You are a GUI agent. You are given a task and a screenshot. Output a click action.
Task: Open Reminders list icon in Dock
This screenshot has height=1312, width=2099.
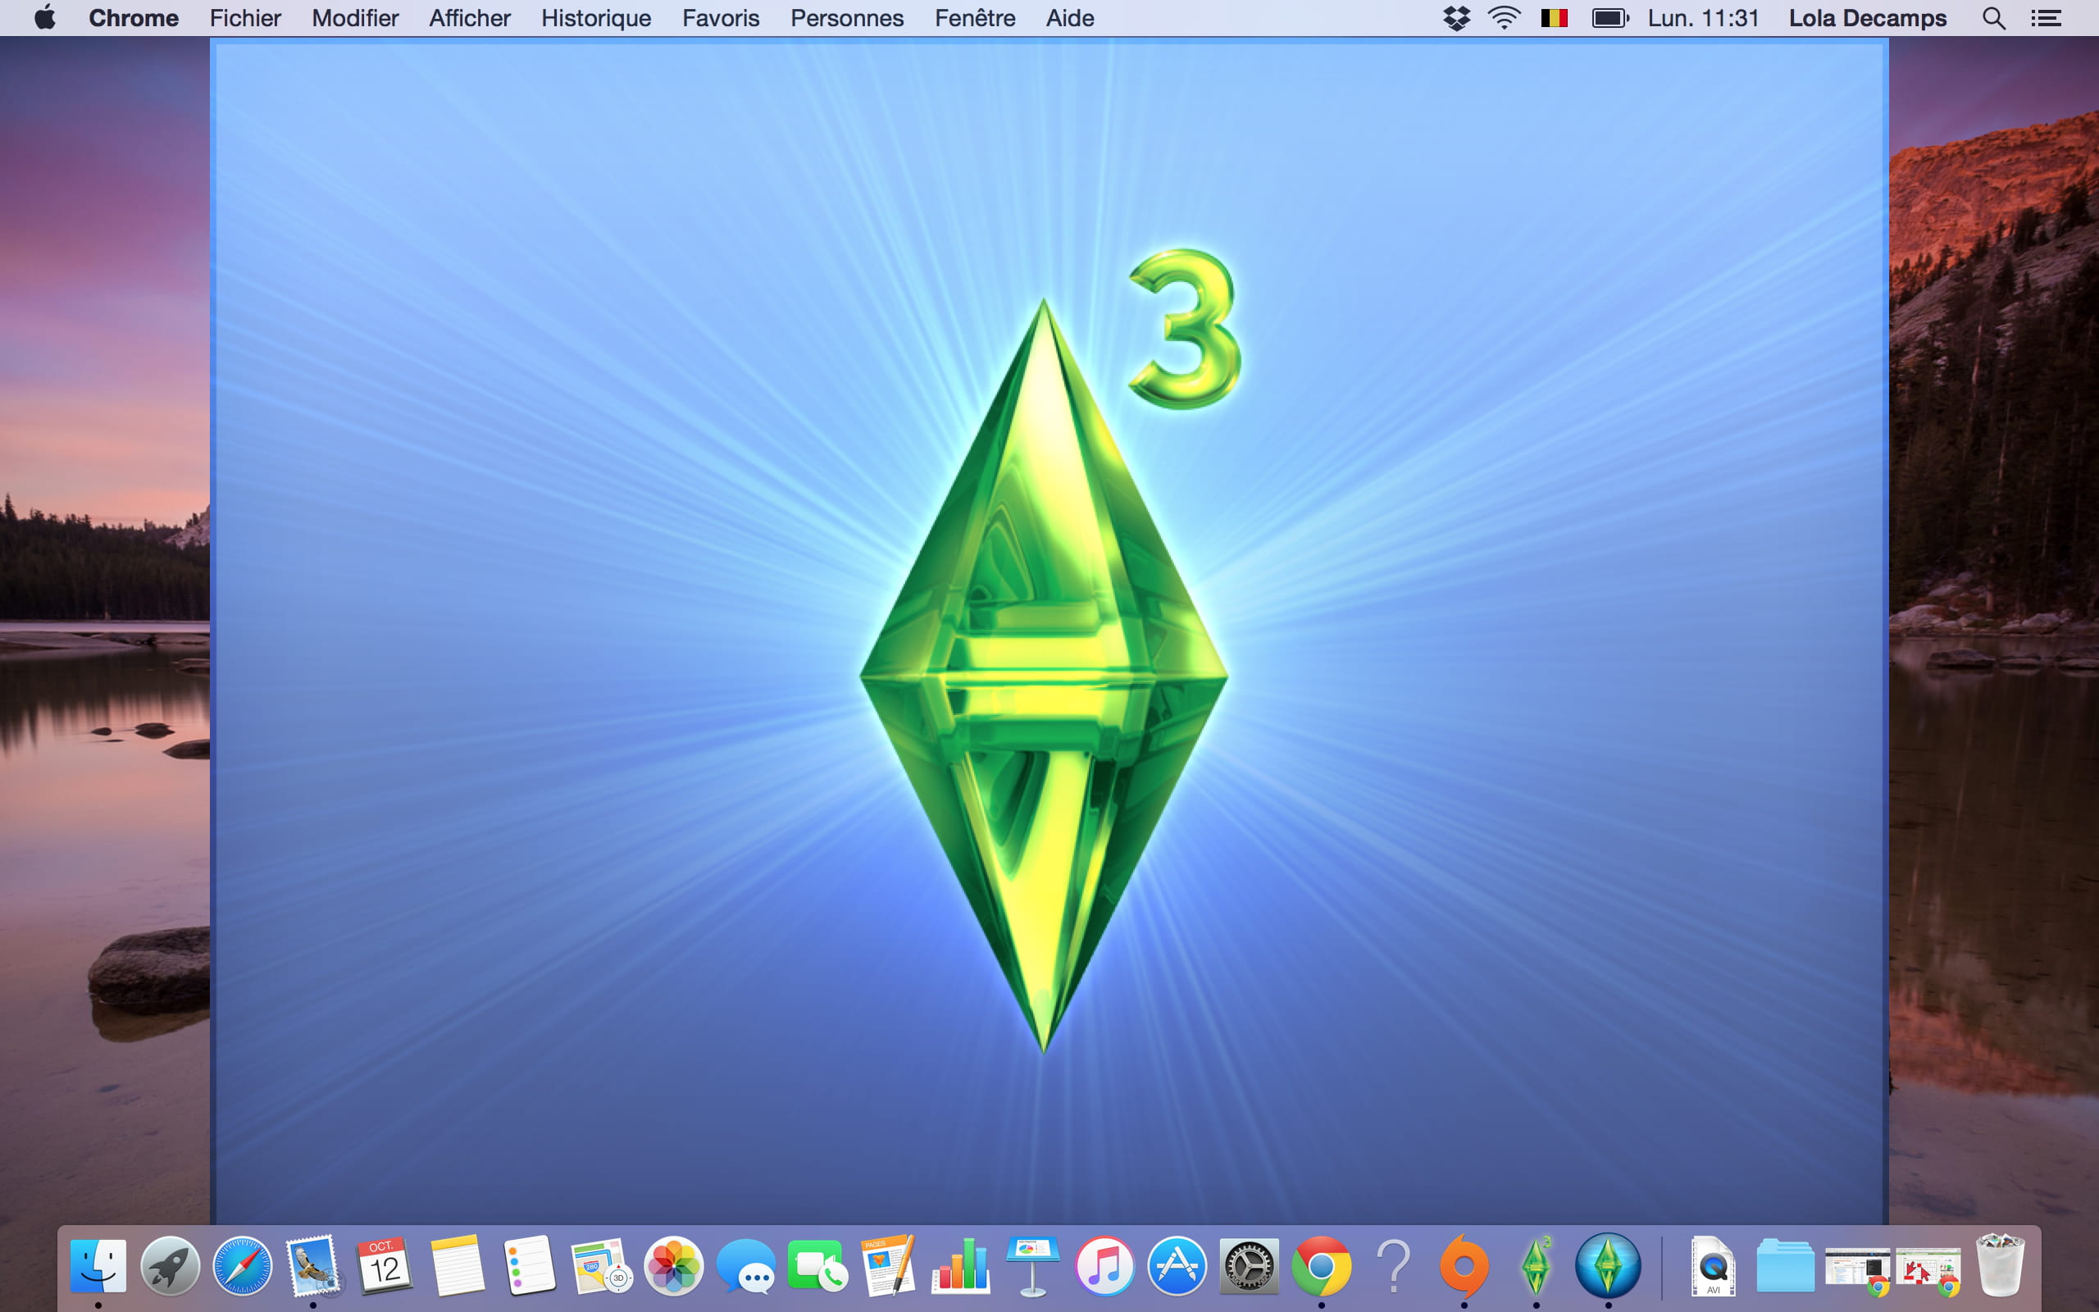tap(529, 1266)
